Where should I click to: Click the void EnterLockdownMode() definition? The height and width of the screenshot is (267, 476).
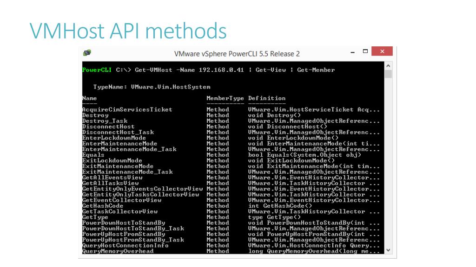tap(293, 138)
